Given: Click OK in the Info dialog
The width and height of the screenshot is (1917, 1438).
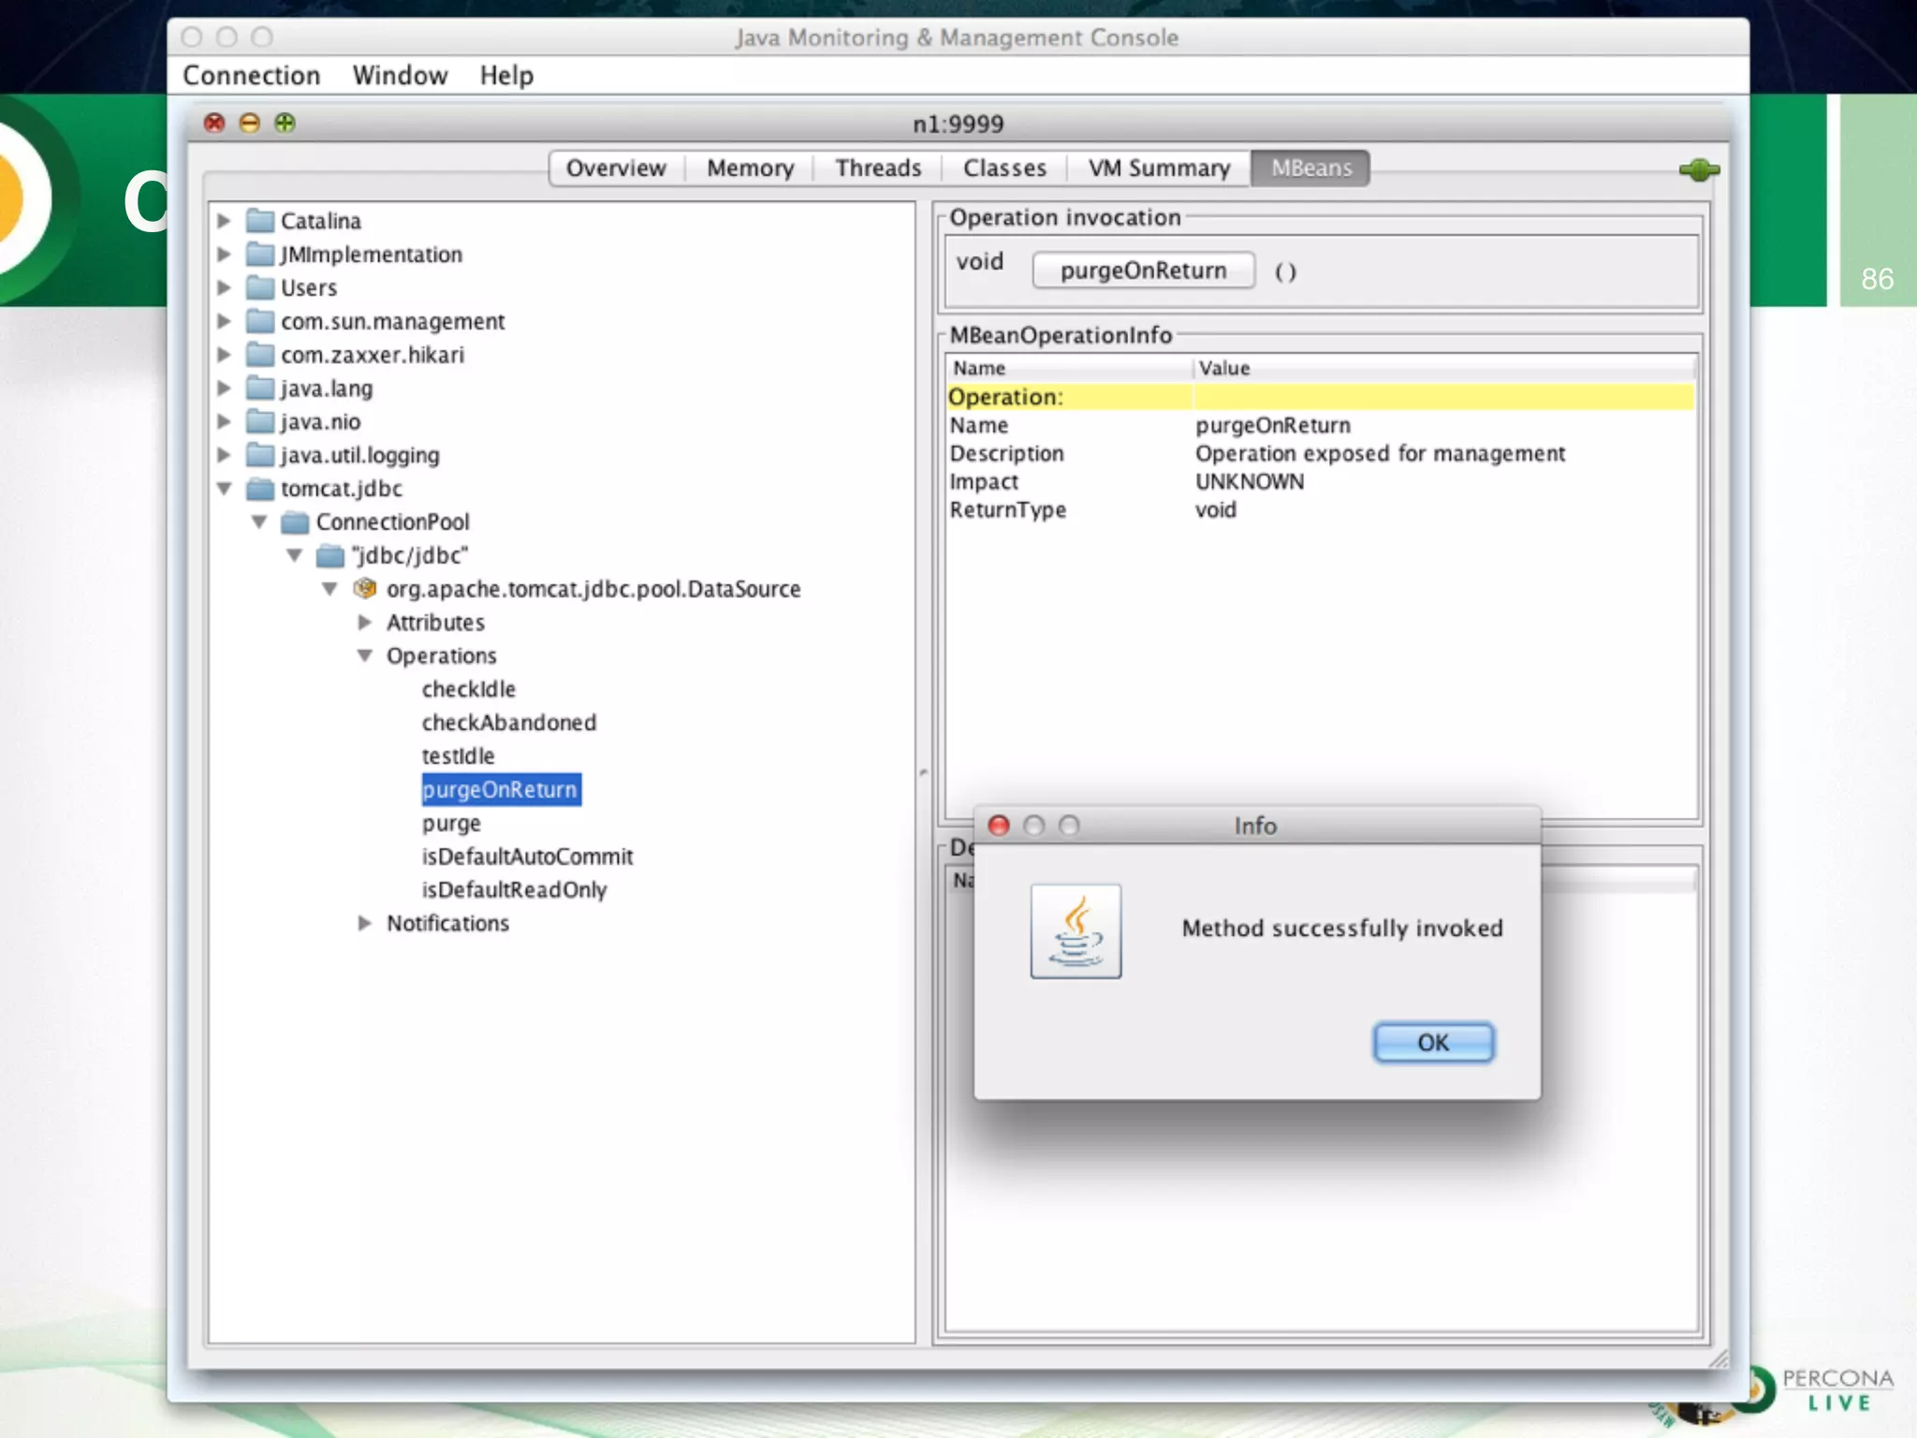Looking at the screenshot, I should coord(1433,1042).
